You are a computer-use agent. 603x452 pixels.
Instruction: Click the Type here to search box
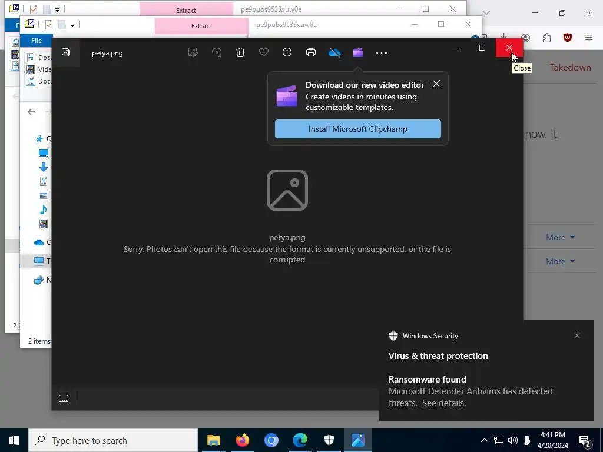[113, 440]
